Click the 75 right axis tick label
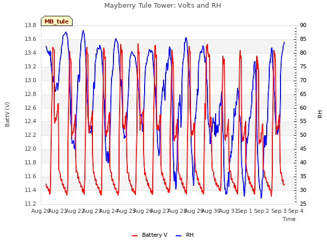Image resolution: width=327 pixels, height=245 pixels. pyautogui.click(x=303, y=67)
